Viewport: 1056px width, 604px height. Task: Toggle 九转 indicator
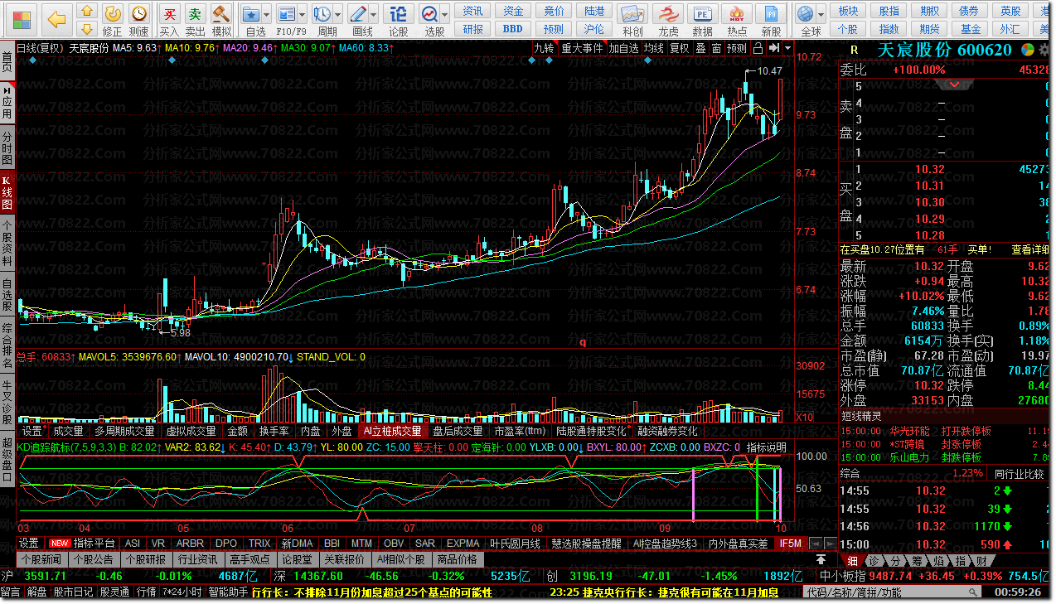pyautogui.click(x=544, y=48)
